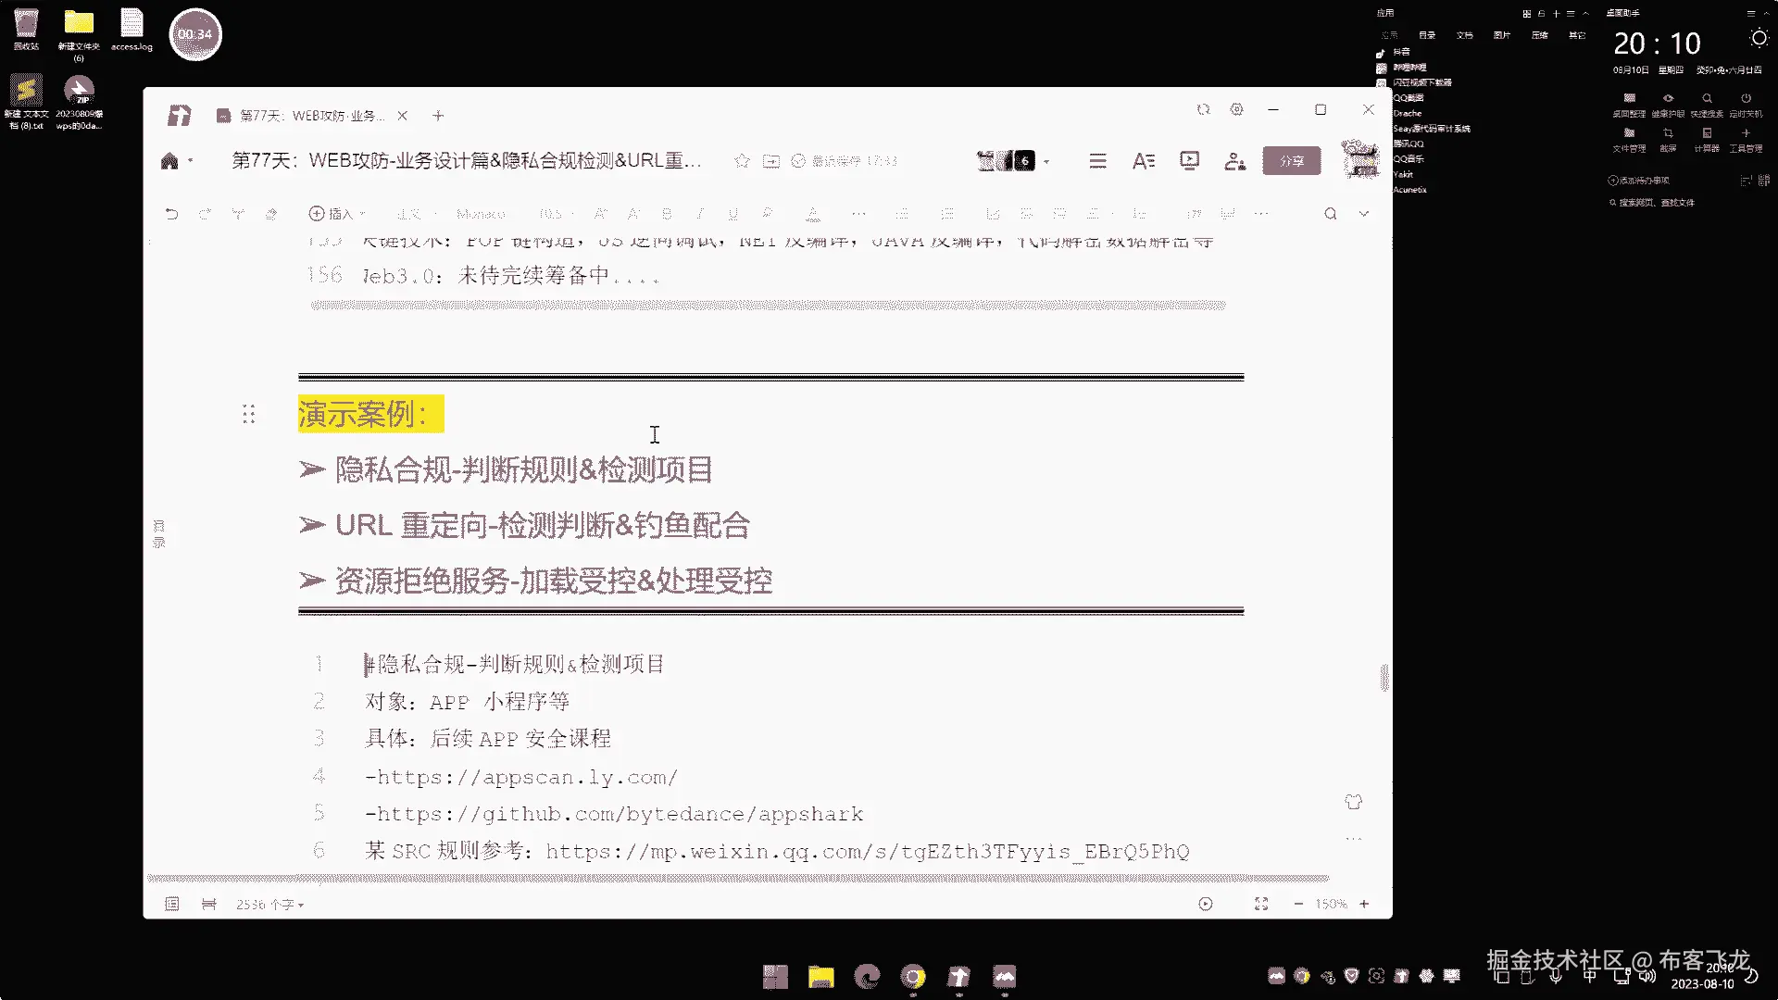Toggle underline formatting
1778x1000 pixels.
click(x=732, y=214)
